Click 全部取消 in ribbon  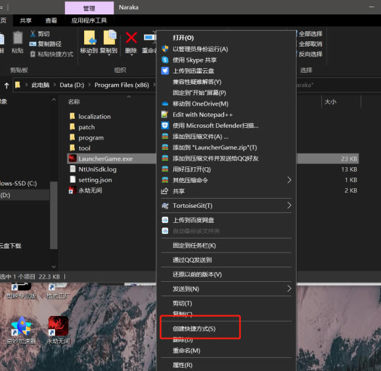tap(310, 44)
